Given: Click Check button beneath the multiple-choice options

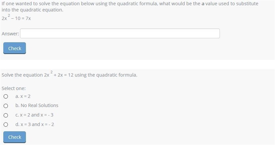Looking at the screenshot, I should coord(14,137).
